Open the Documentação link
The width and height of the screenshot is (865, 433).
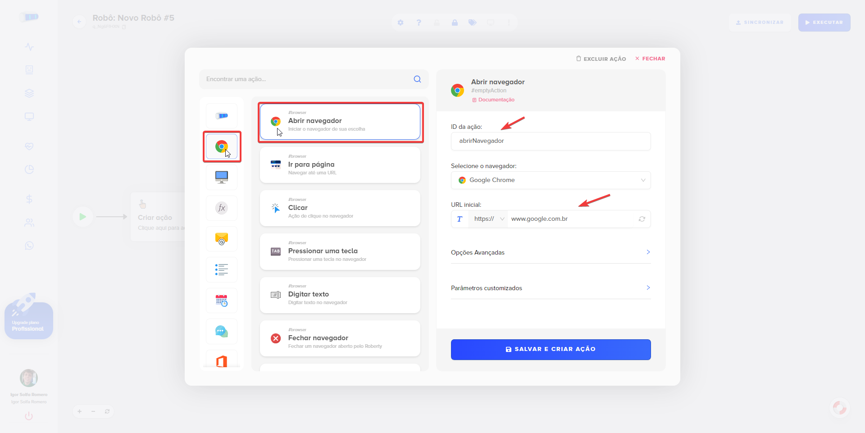[x=496, y=100]
